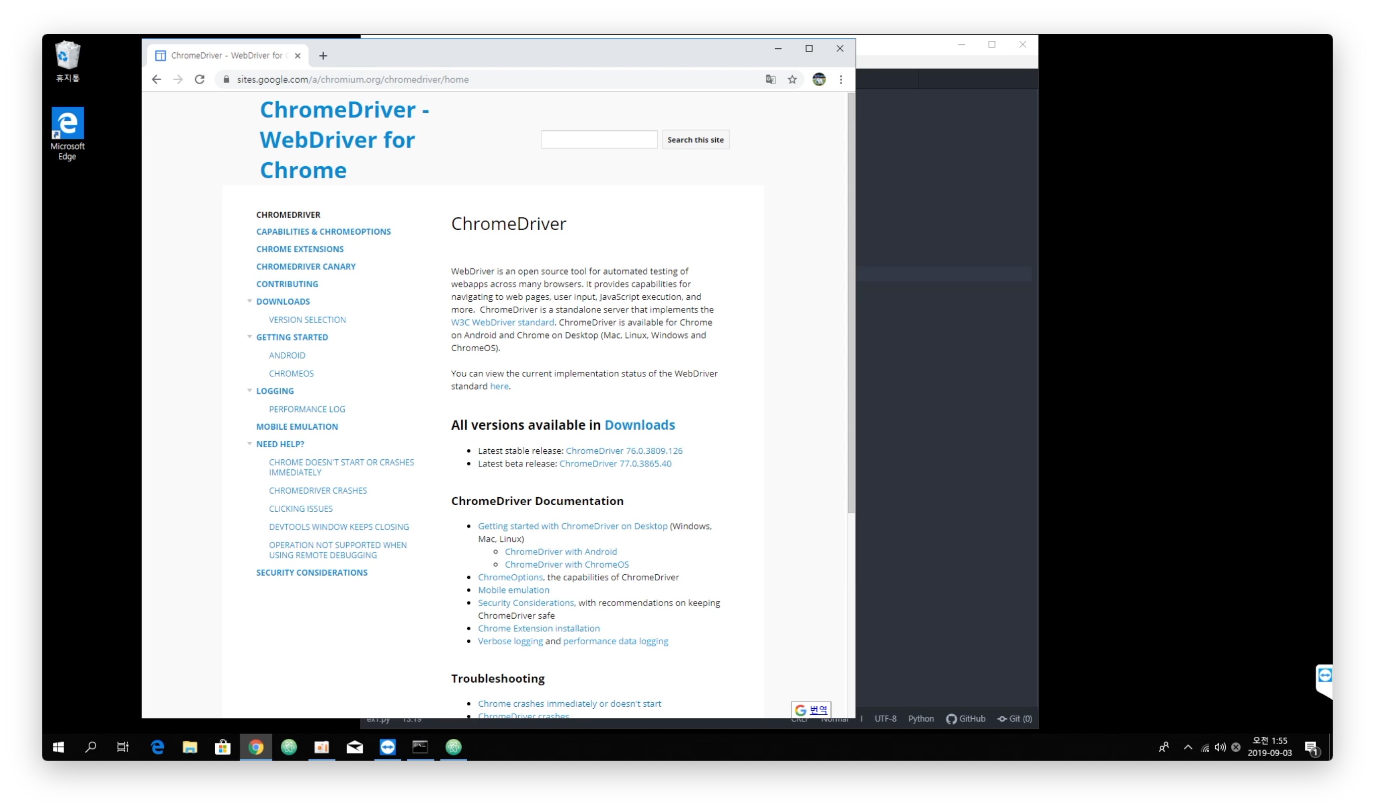Focus the site search text box
1375x811 pixels.
pyautogui.click(x=599, y=140)
